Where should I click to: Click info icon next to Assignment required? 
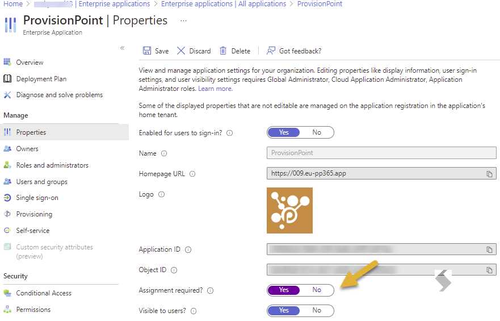[210, 290]
